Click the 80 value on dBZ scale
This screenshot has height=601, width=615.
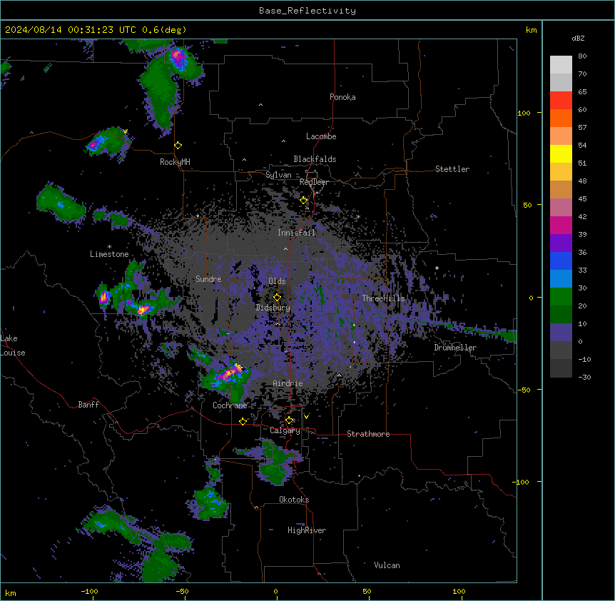(582, 56)
